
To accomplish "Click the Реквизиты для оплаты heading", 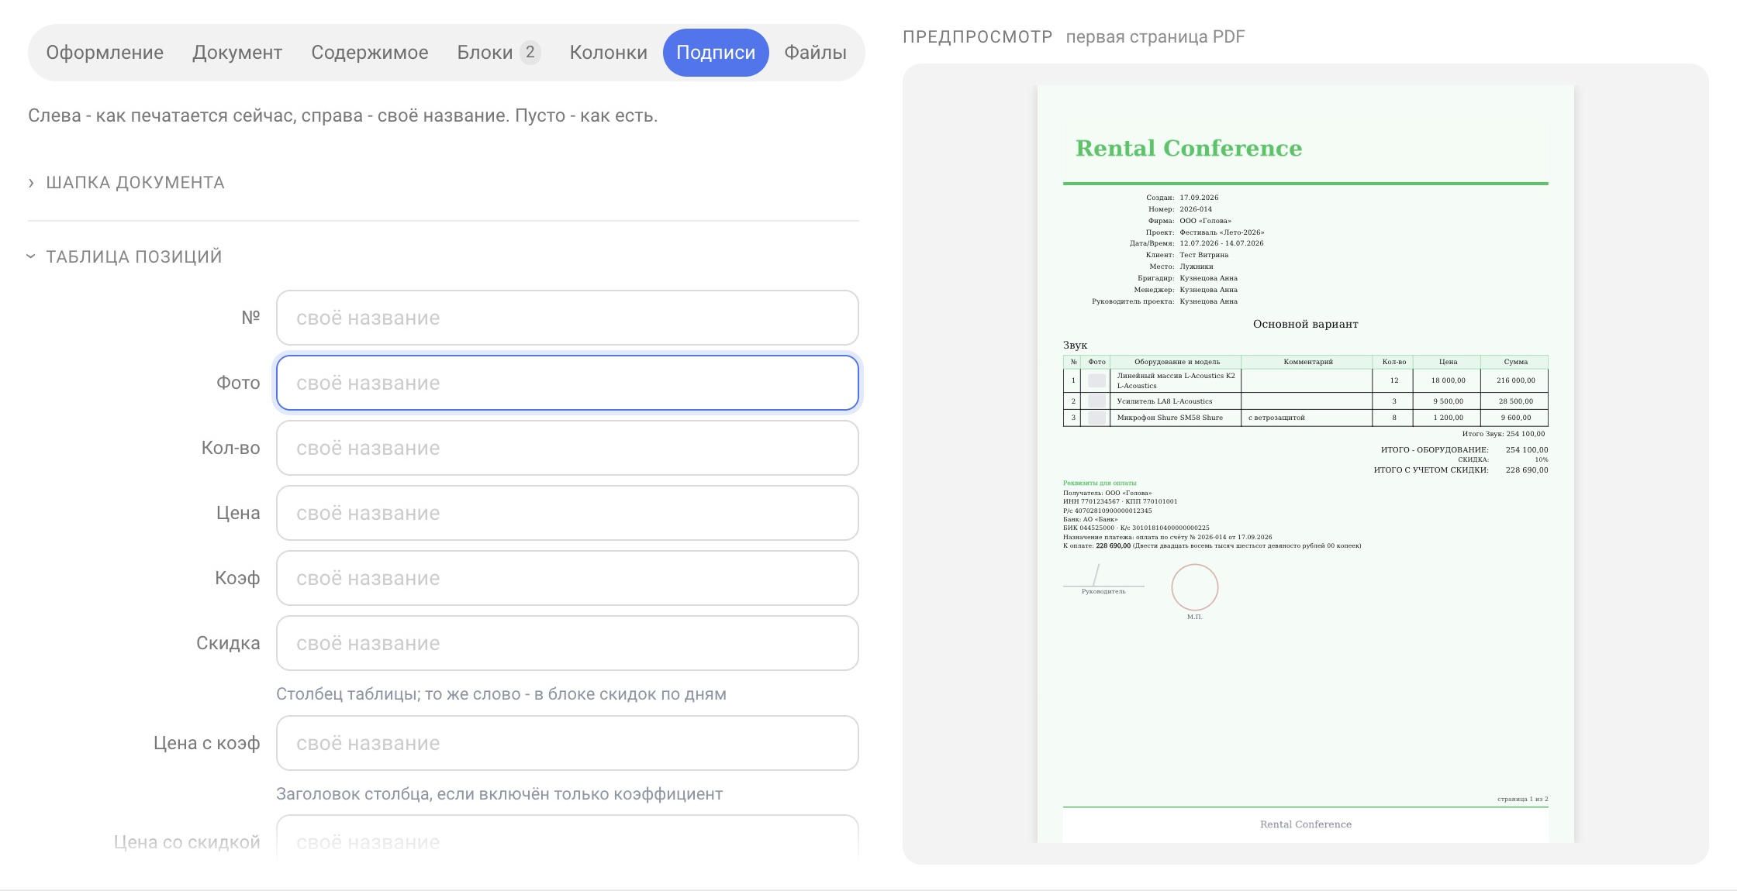I will [1100, 483].
